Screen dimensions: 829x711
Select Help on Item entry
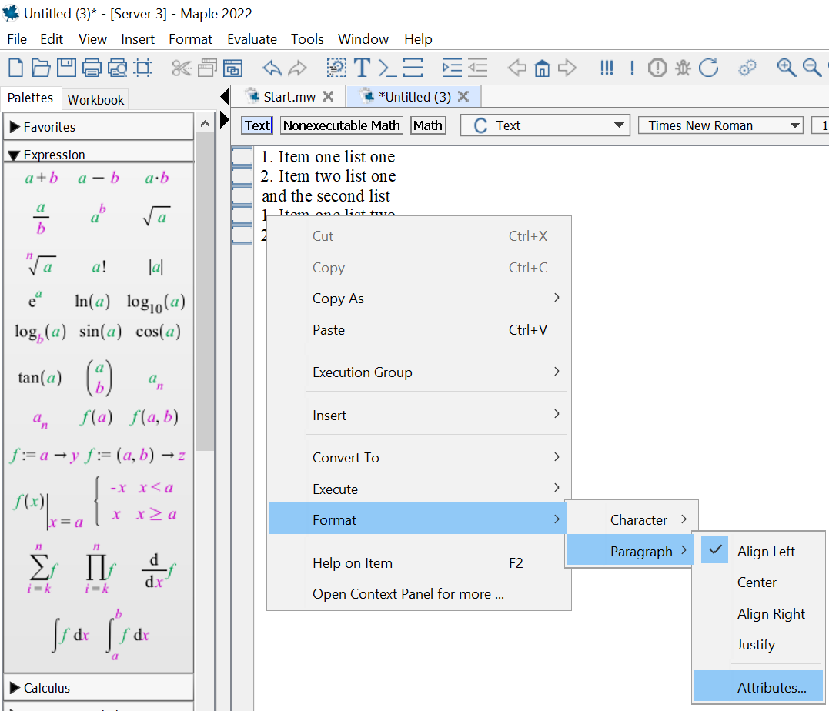(x=418, y=563)
